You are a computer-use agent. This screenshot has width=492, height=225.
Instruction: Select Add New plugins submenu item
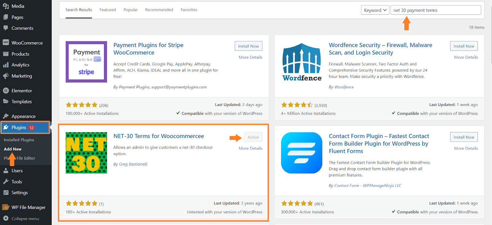[13, 149]
